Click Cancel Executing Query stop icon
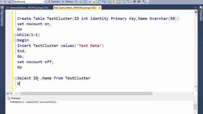The image size is (203, 114). (76, 2)
